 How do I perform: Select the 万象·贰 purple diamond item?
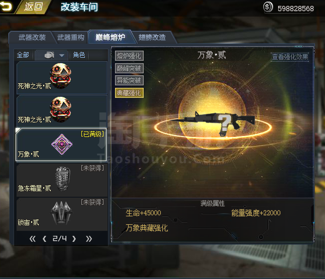(x=61, y=145)
